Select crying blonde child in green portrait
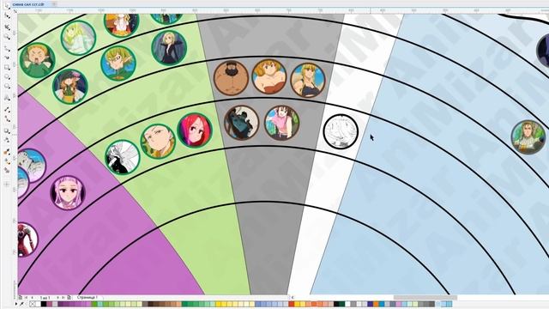 click(37, 60)
